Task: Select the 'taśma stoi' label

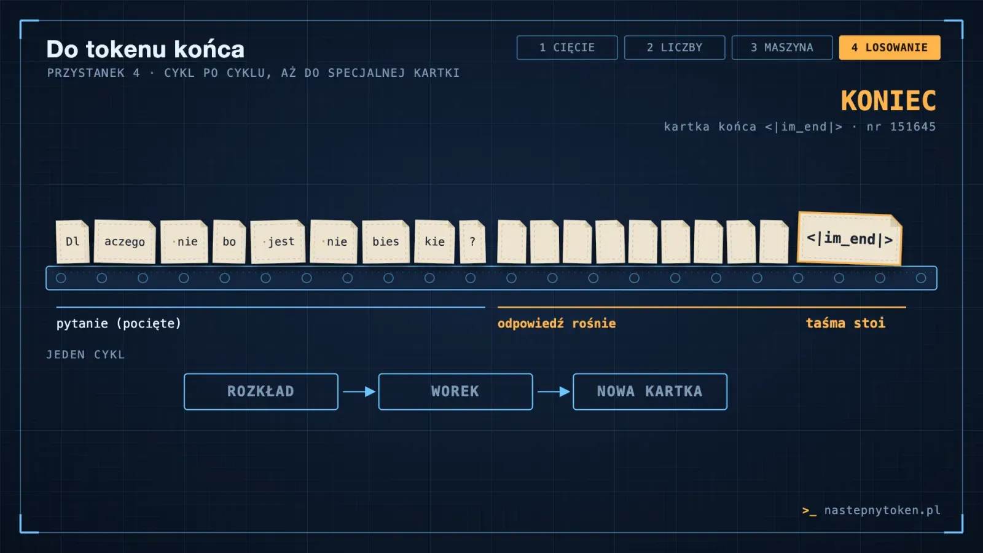Action: (x=845, y=323)
